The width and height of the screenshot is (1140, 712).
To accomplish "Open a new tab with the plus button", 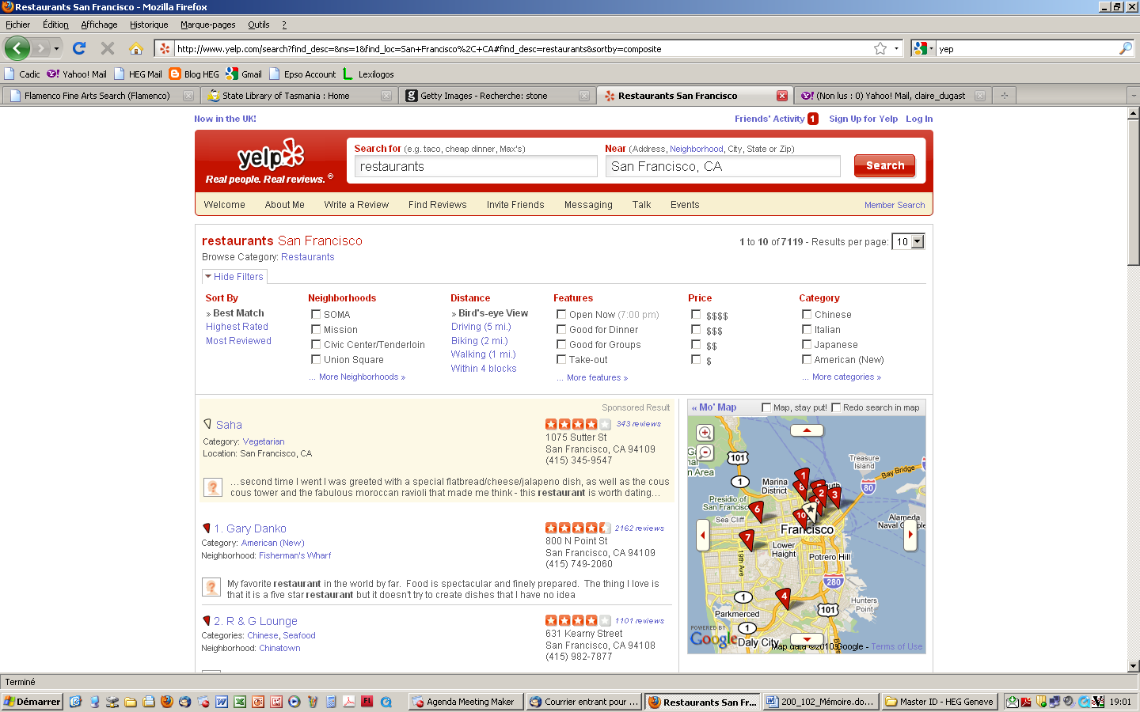I will coord(1005,96).
